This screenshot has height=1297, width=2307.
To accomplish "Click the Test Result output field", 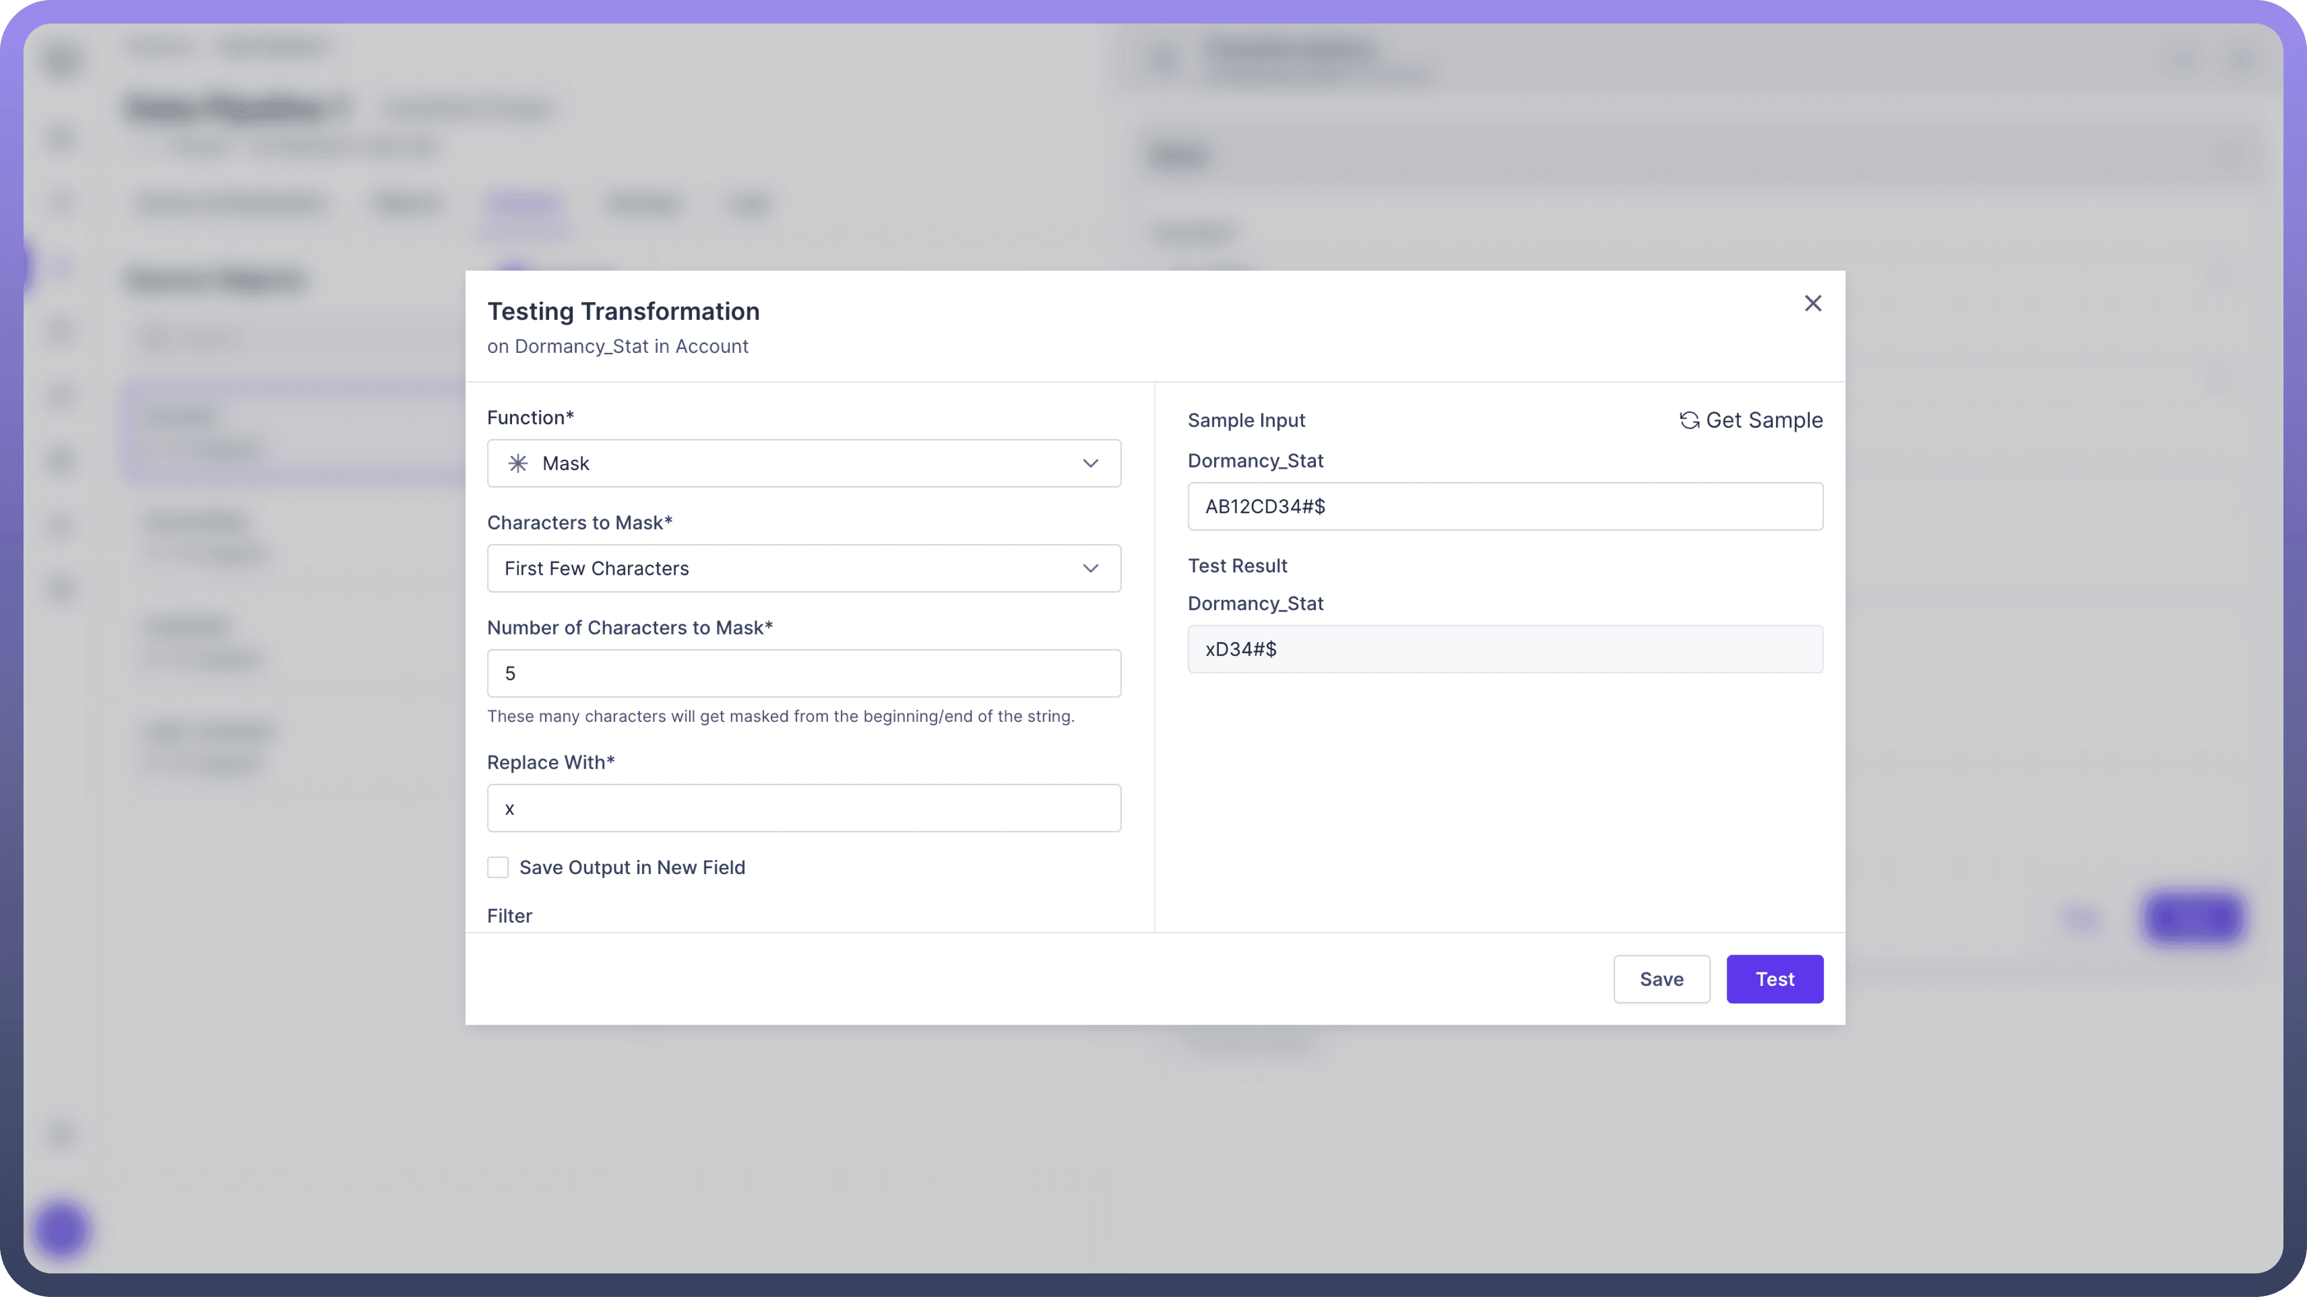I will [1505, 649].
